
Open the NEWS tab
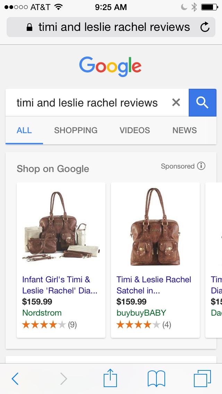pos(185,130)
